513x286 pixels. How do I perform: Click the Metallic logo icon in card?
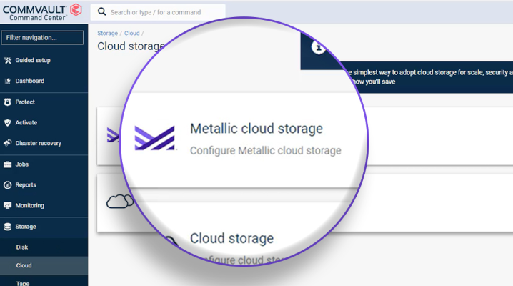(155, 138)
